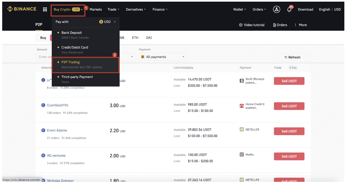346x184 pixels.
Task: Open the More options menu
Action: coord(300,25)
